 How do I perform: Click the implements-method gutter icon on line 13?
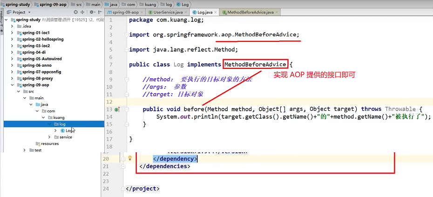(117, 109)
